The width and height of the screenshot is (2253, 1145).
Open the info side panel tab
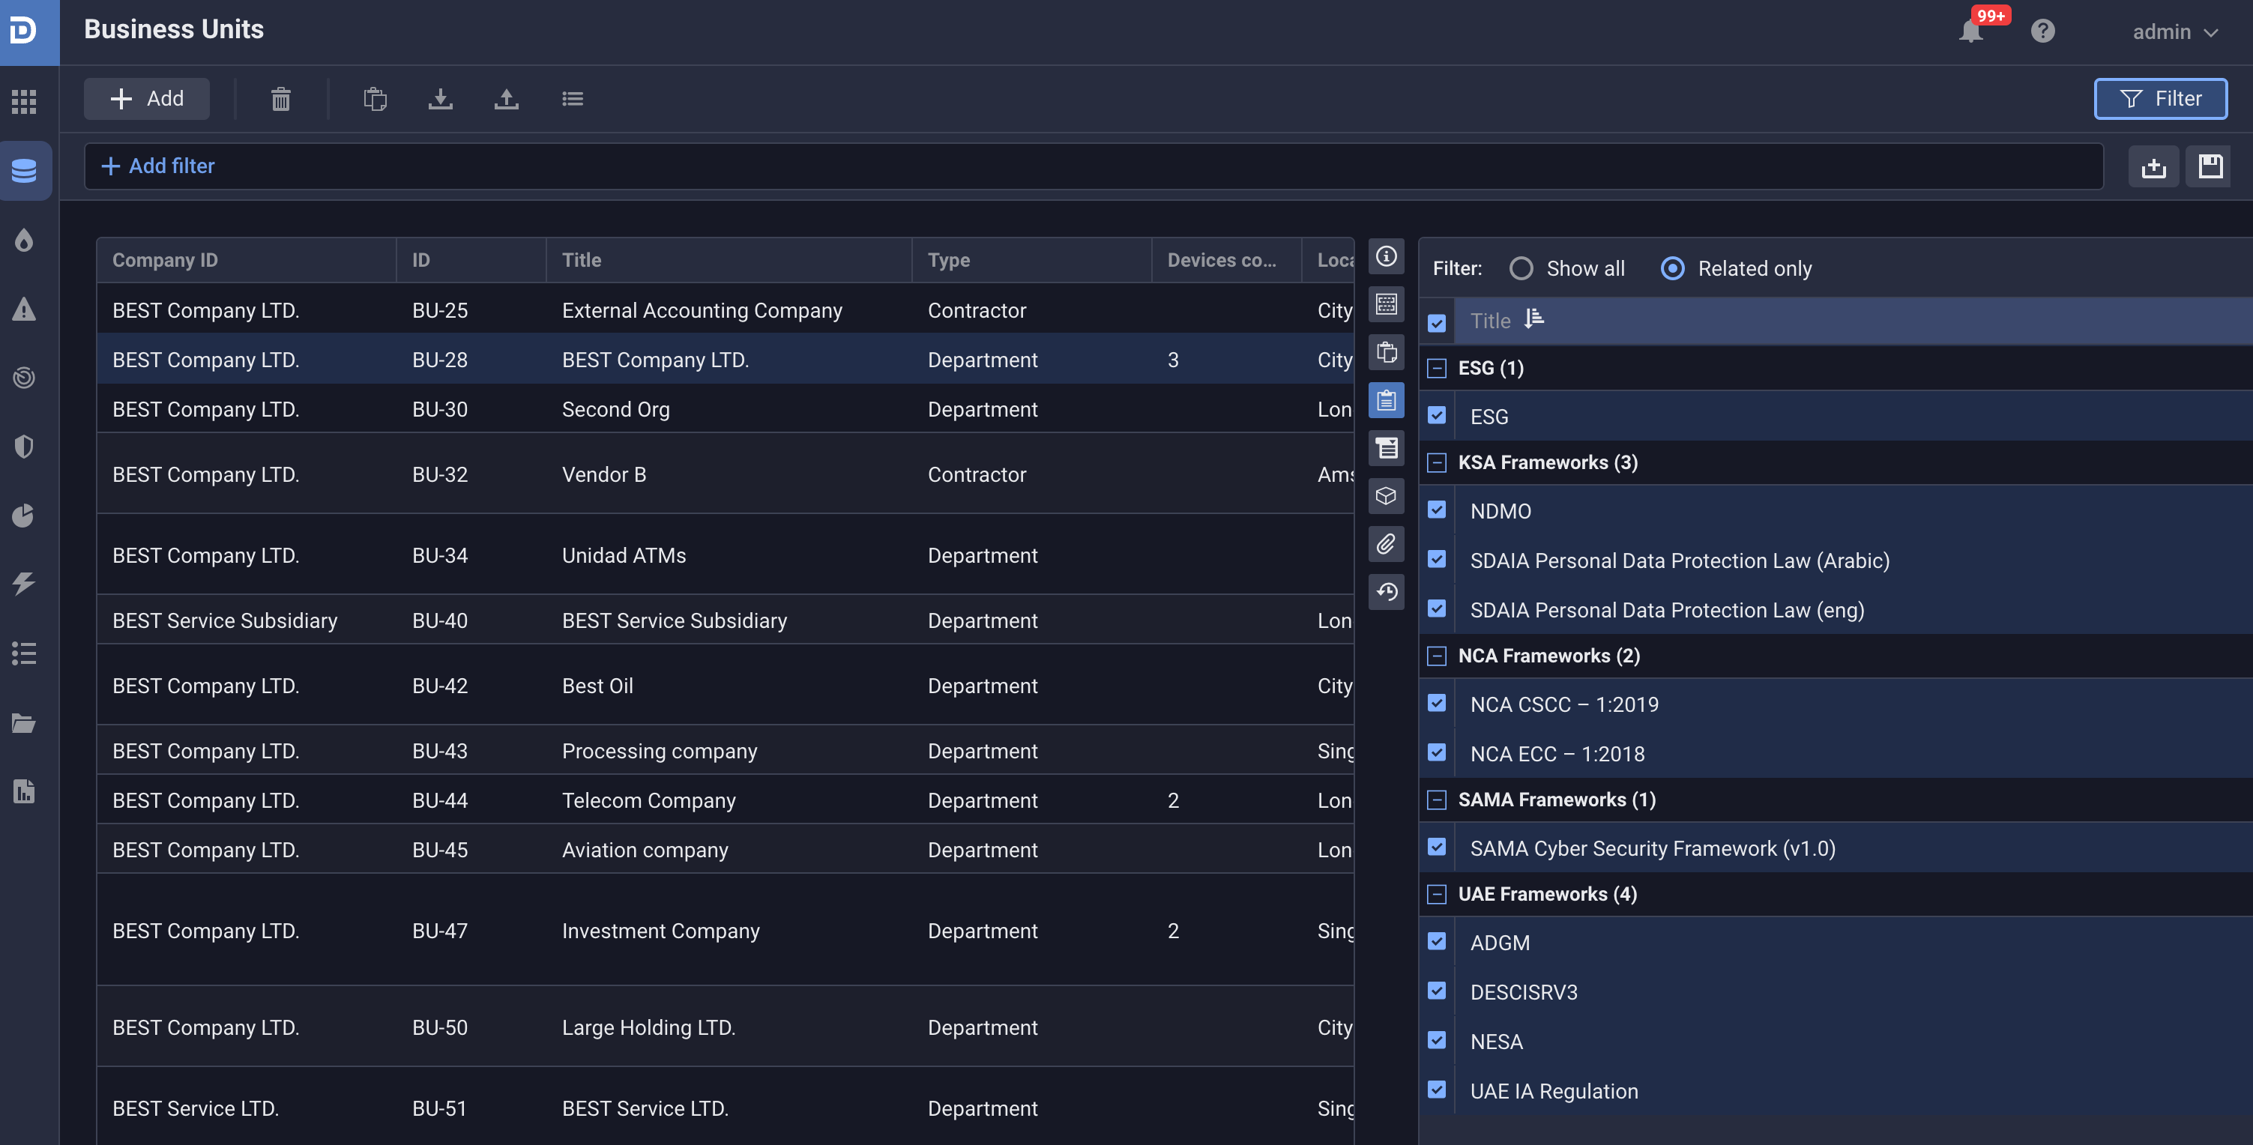[x=1385, y=256]
